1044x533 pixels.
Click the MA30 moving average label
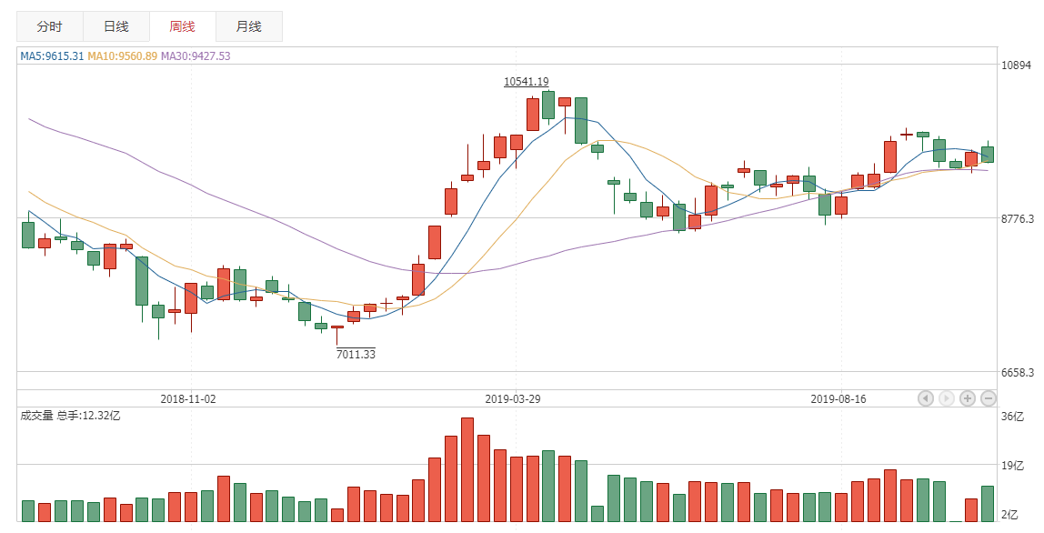(196, 56)
